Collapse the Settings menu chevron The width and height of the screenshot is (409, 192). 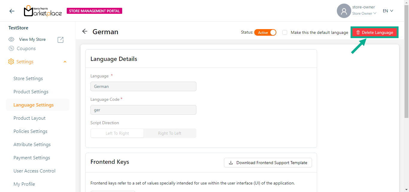coord(65,62)
